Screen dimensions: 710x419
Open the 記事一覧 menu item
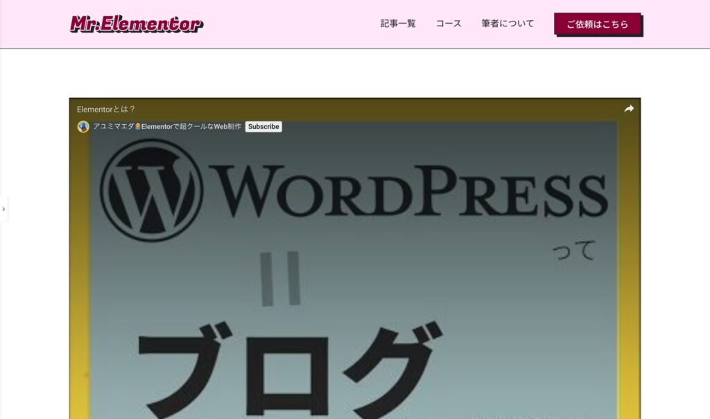pyautogui.click(x=398, y=24)
